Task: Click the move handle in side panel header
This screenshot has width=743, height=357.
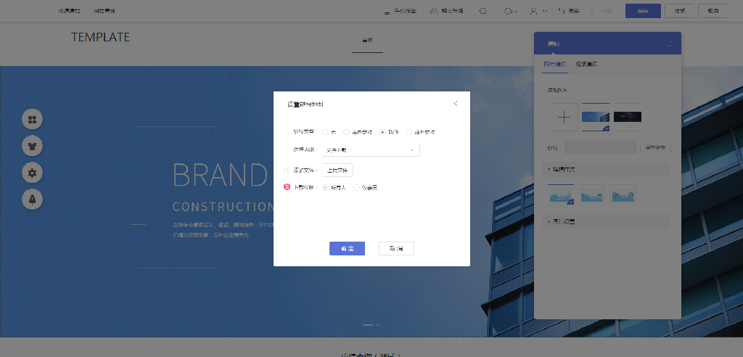Action: 670,44
